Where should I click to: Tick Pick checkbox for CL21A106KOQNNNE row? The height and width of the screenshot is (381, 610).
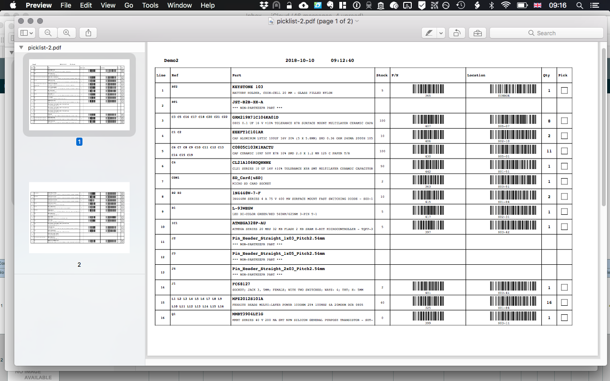point(564,166)
